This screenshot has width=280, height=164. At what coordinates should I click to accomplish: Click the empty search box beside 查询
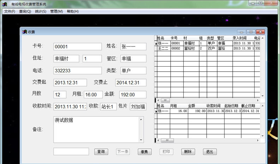click(71, 152)
